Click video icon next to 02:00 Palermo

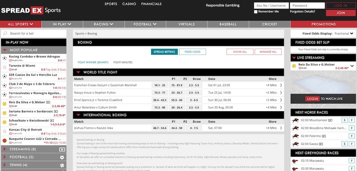coord(324,136)
